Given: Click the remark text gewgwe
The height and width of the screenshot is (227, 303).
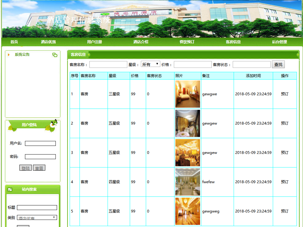Looking at the screenshot, I should click(210, 94).
